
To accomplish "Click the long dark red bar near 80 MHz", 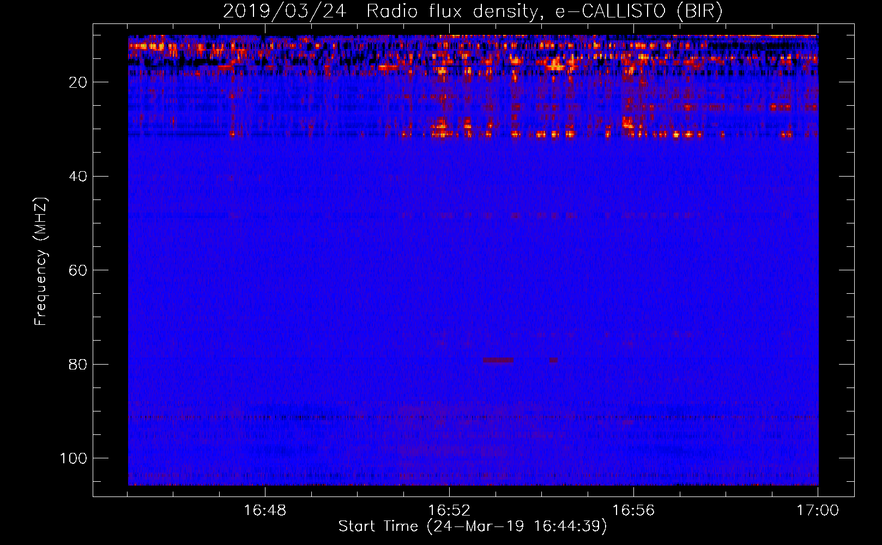I will [498, 360].
